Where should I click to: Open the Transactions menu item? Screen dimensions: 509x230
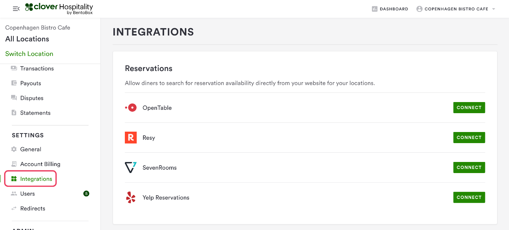37,68
